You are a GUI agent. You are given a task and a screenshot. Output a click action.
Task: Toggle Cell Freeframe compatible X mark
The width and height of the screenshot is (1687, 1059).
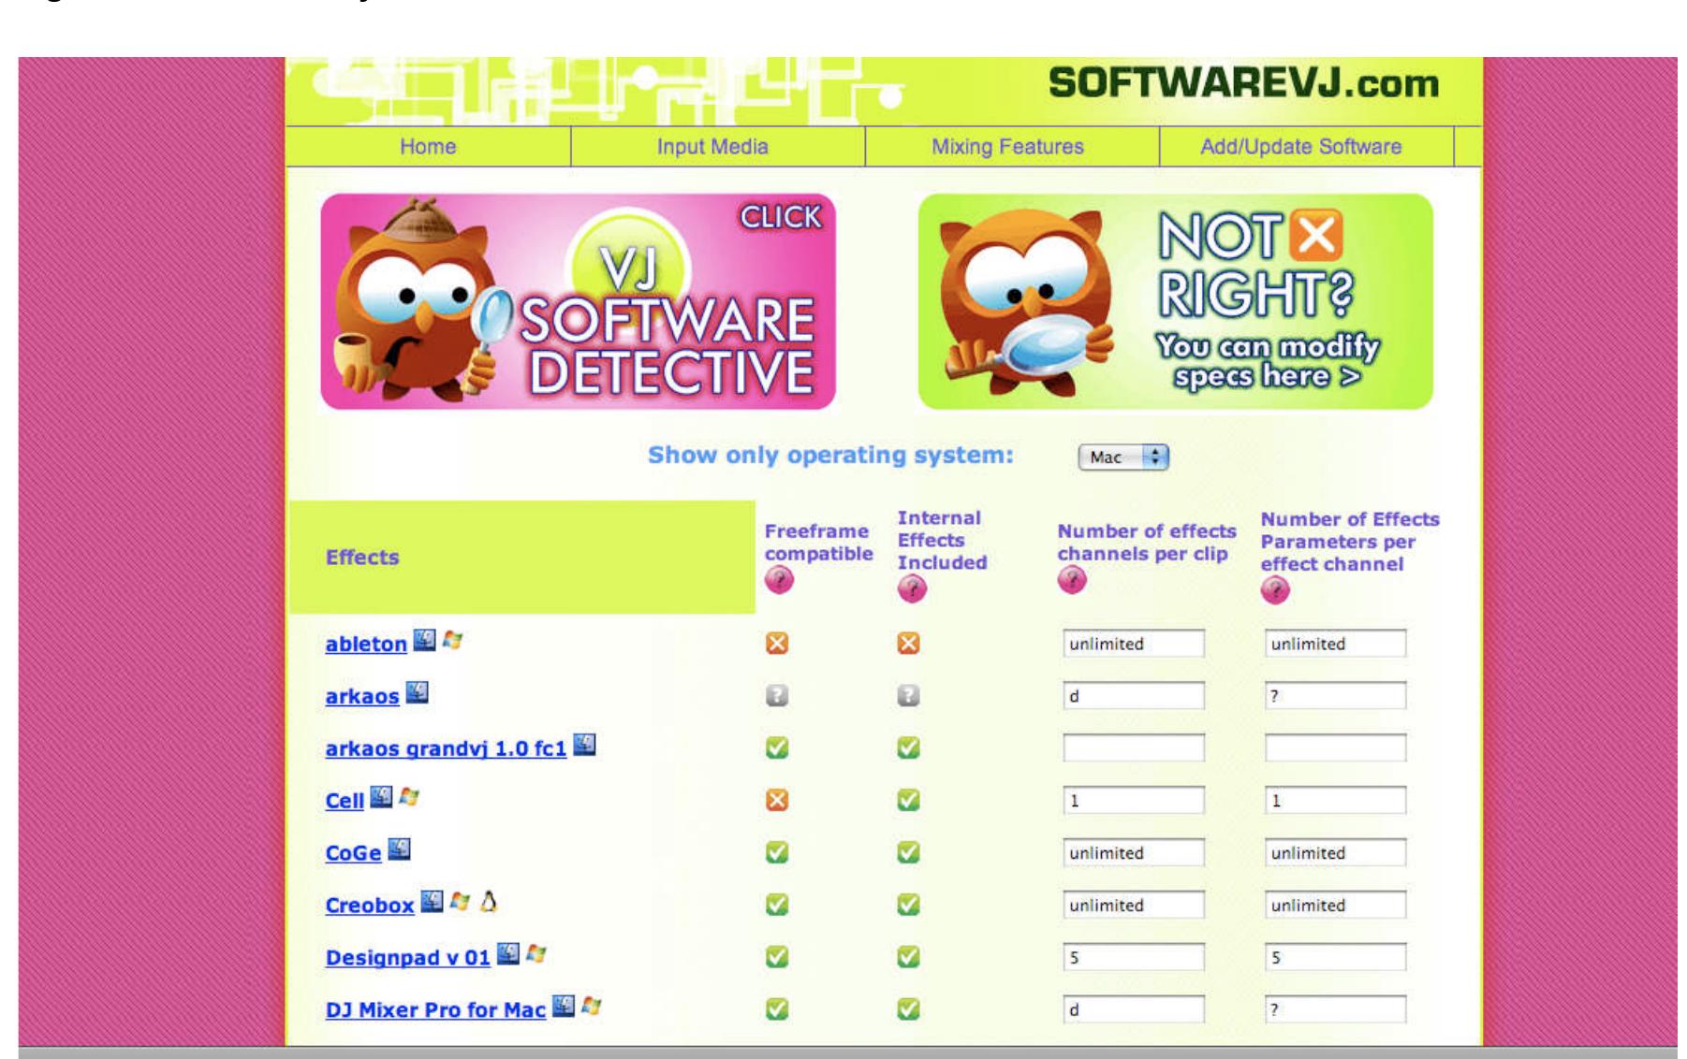pyautogui.click(x=777, y=801)
